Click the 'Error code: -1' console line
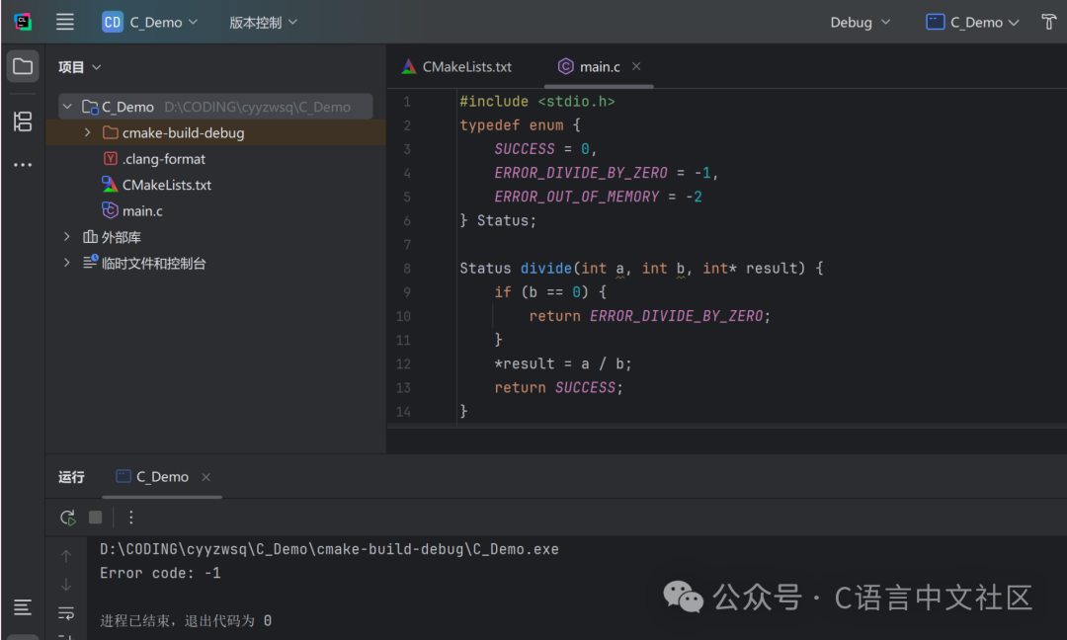This screenshot has width=1067, height=640. (x=160, y=573)
